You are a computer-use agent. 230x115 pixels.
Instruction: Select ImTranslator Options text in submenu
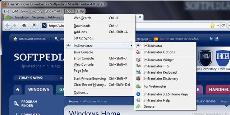[x=159, y=52]
